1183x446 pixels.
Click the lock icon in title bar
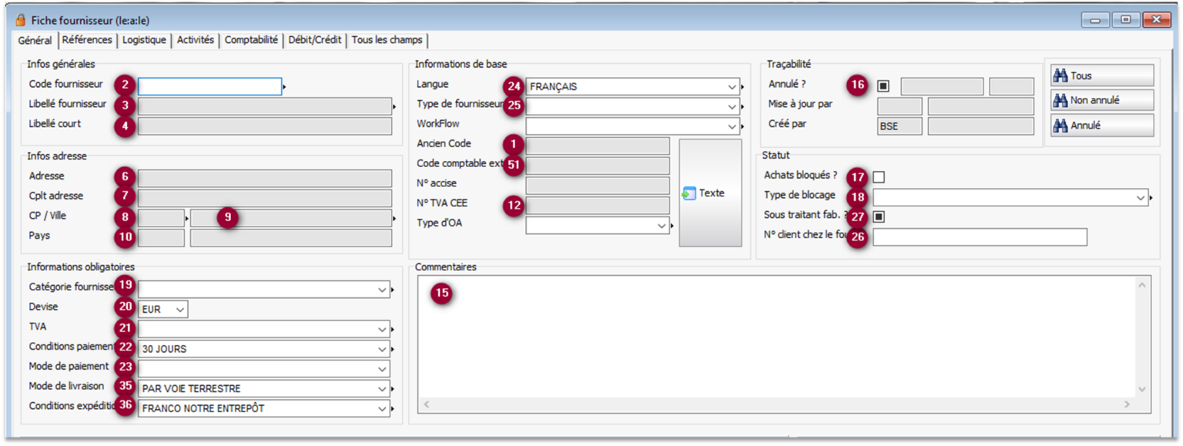[x=21, y=20]
